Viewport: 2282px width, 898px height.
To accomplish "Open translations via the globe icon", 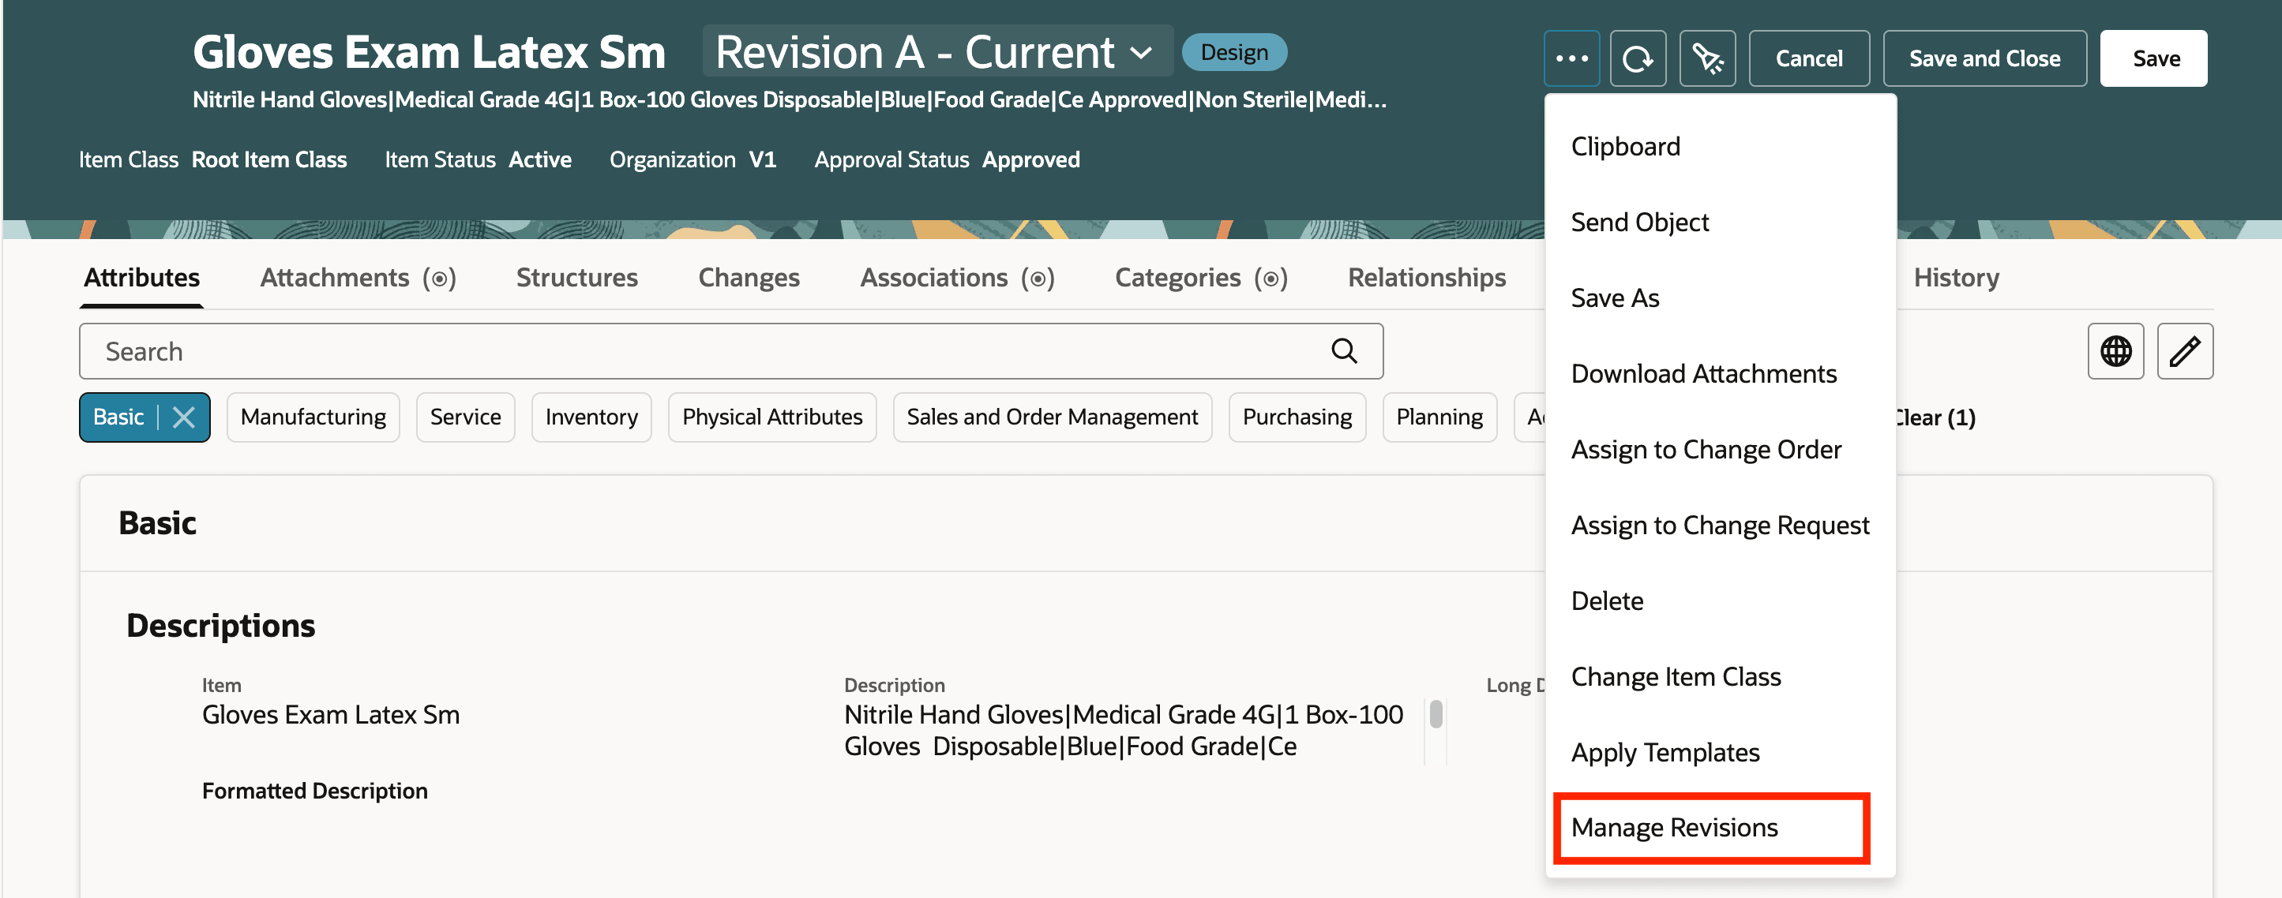I will (x=2115, y=350).
